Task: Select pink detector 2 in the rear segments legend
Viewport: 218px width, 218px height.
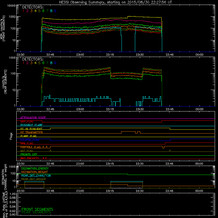Action: (x=28, y=63)
